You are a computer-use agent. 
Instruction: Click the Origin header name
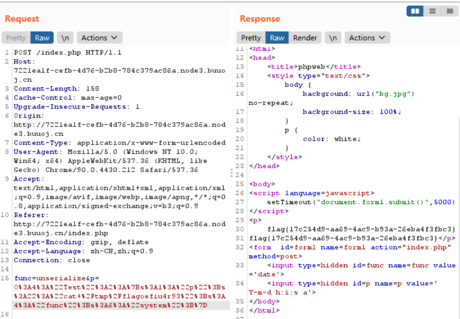tap(29, 116)
